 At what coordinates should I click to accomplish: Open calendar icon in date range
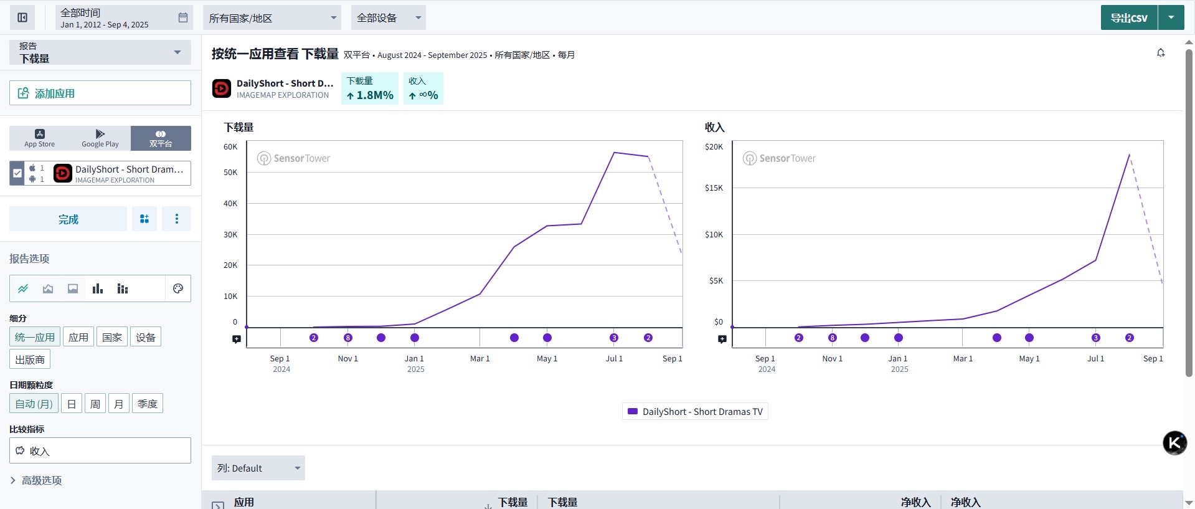(x=183, y=17)
